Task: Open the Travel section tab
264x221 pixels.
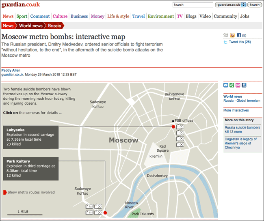Action: 138,16
